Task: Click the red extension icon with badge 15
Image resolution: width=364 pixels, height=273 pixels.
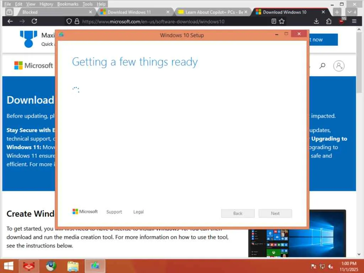Action: click(342, 21)
